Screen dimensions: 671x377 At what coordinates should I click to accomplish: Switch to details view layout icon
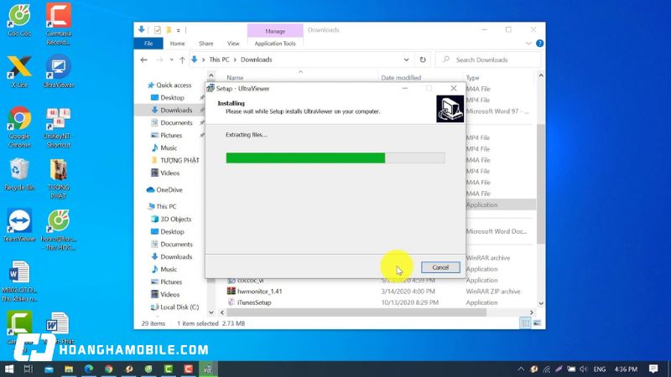pyautogui.click(x=525, y=323)
